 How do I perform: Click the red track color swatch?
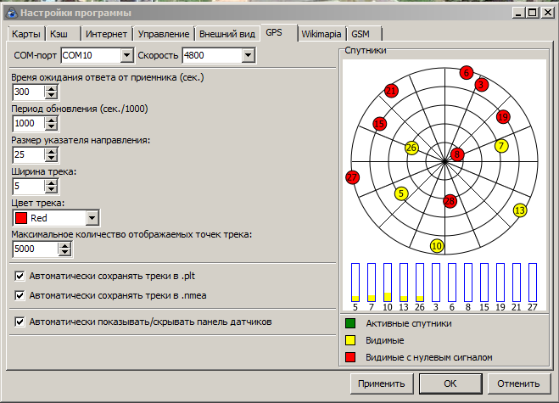pyautogui.click(x=21, y=218)
